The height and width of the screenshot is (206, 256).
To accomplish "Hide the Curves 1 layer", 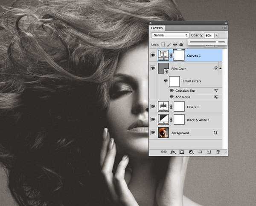I will (153, 55).
